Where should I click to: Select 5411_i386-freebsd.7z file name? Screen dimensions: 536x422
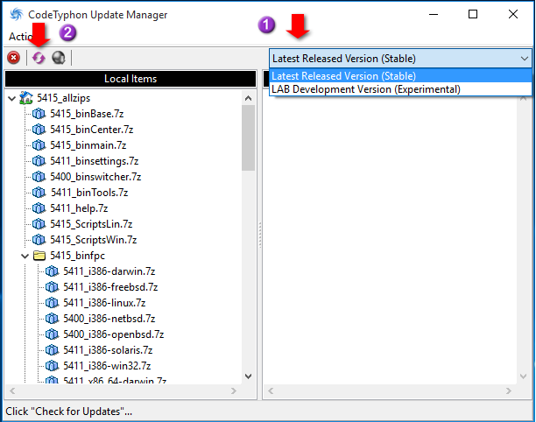(x=110, y=287)
